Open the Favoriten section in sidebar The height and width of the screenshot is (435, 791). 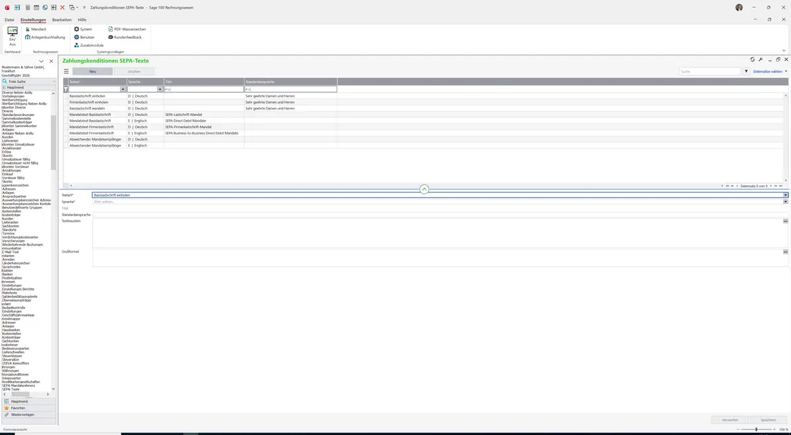coord(28,408)
